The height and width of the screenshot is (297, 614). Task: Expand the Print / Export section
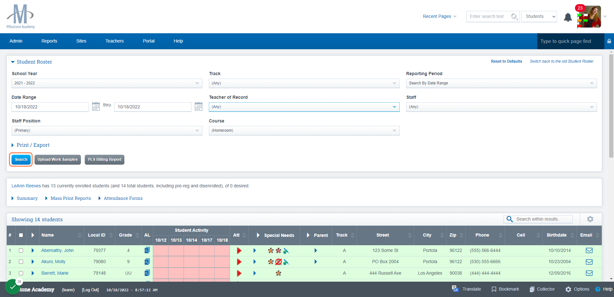[x=30, y=145]
